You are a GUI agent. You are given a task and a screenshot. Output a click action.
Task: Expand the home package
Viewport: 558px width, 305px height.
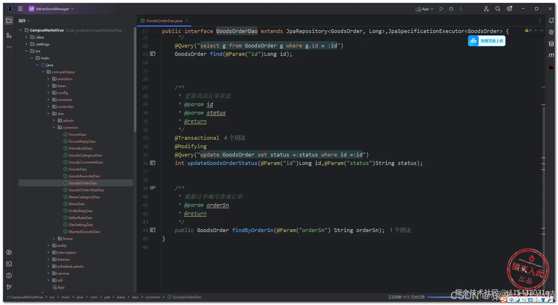click(54, 238)
